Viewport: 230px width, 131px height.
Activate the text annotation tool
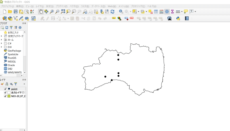[191, 11]
